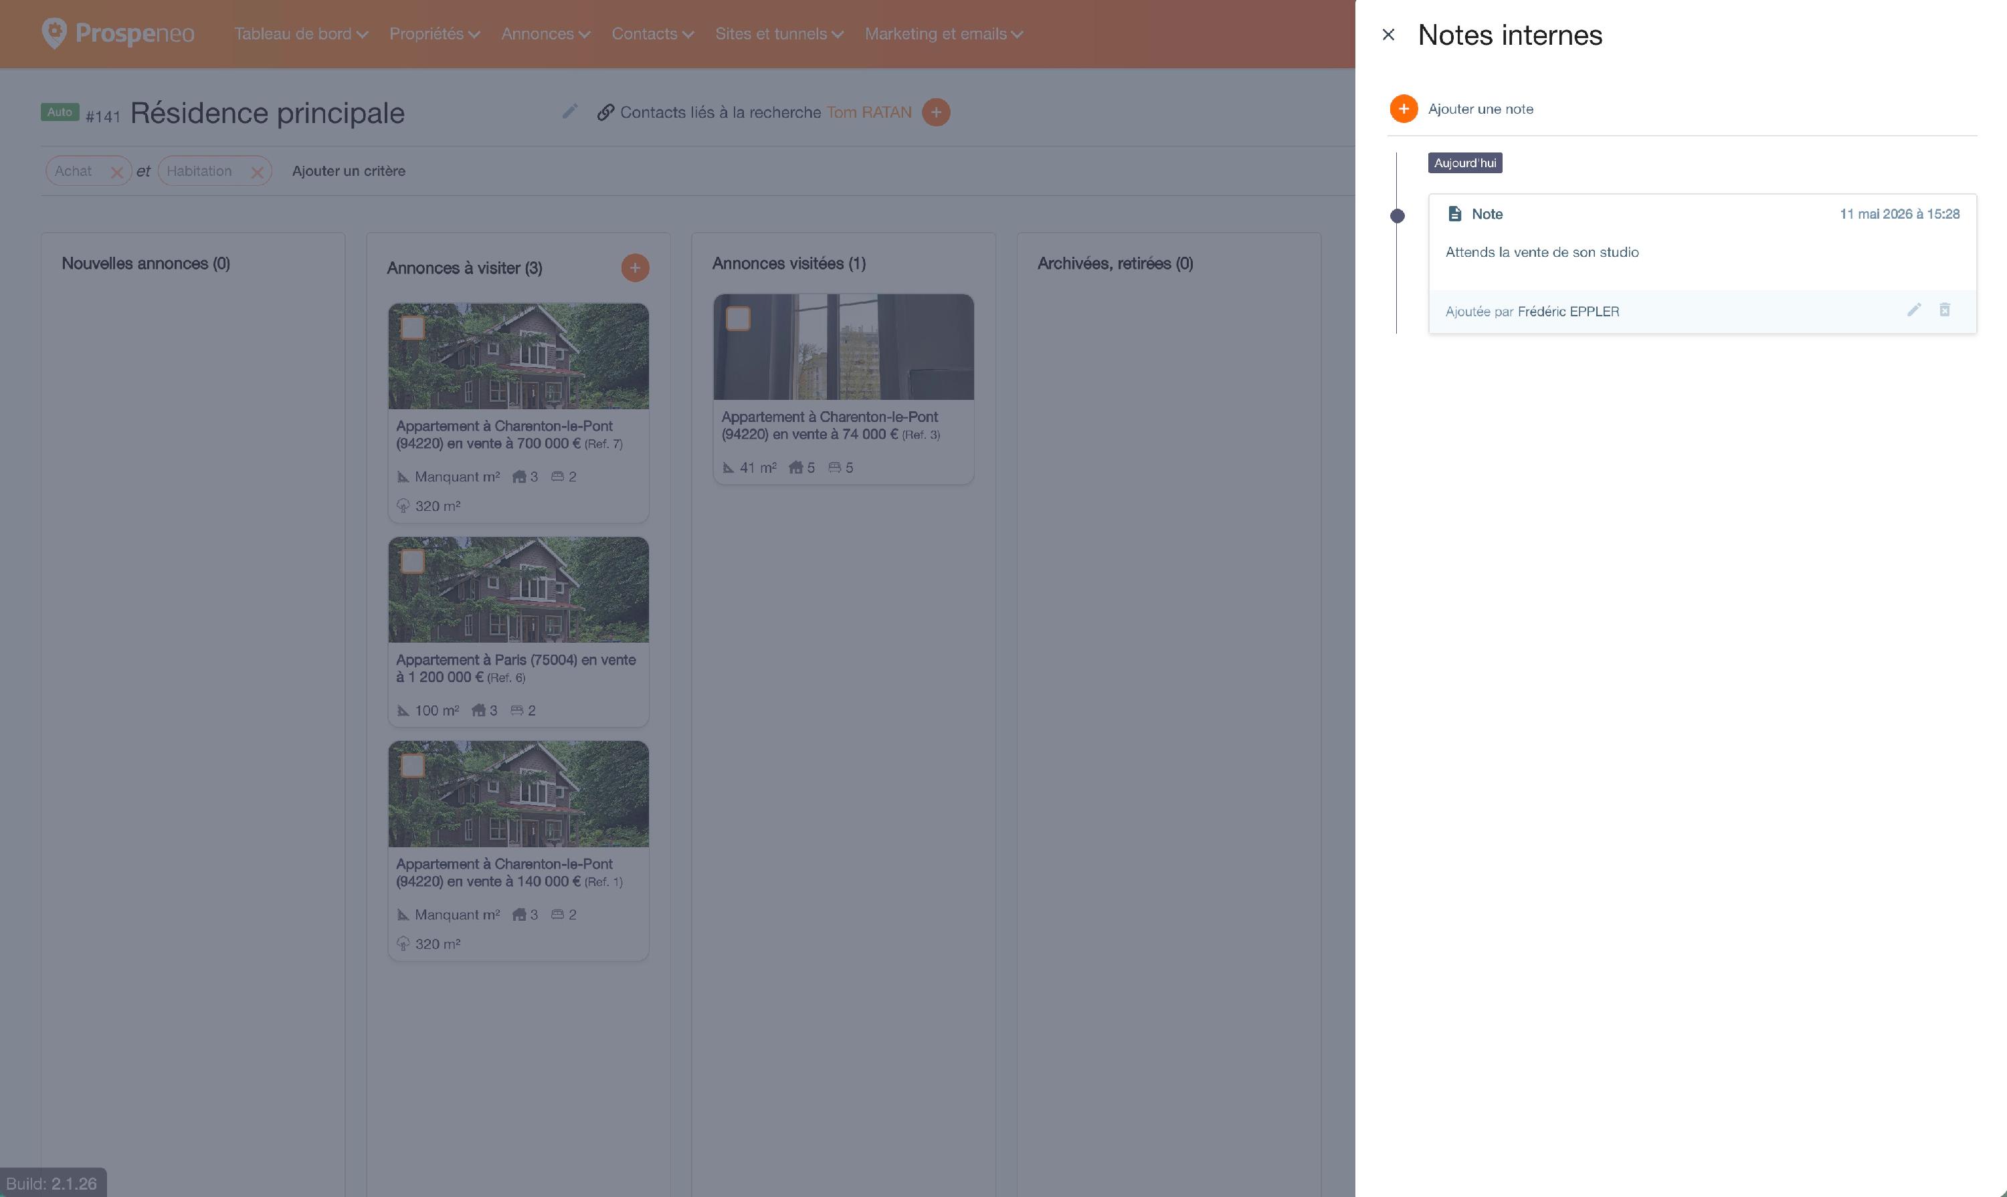Select the Paris 75004 listing checkbox
The height and width of the screenshot is (1197, 2007).
(x=412, y=562)
